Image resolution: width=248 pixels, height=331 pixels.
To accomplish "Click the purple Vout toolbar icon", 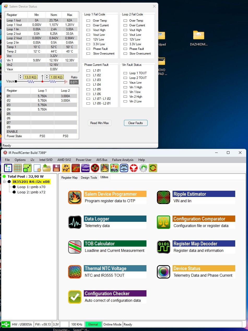I will point(85,168).
